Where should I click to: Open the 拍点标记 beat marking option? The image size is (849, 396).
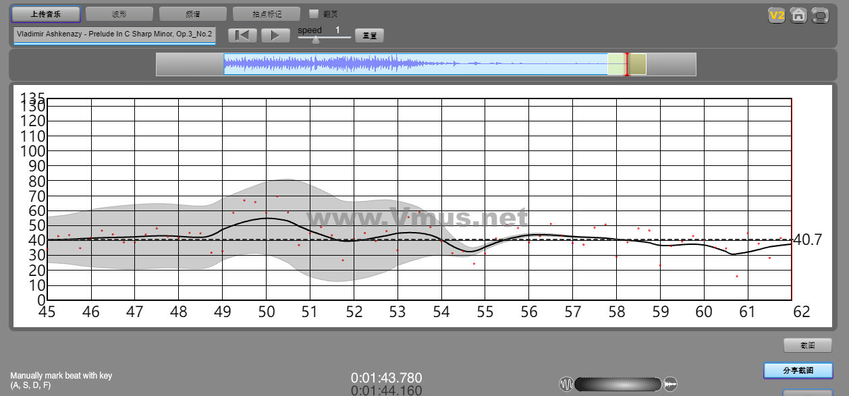[266, 13]
